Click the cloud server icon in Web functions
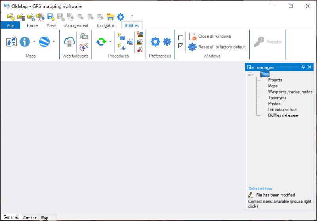 click(69, 42)
